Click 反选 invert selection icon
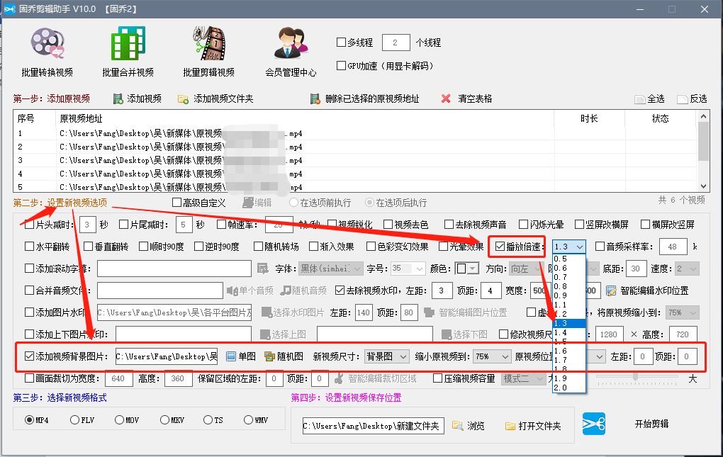 click(682, 99)
